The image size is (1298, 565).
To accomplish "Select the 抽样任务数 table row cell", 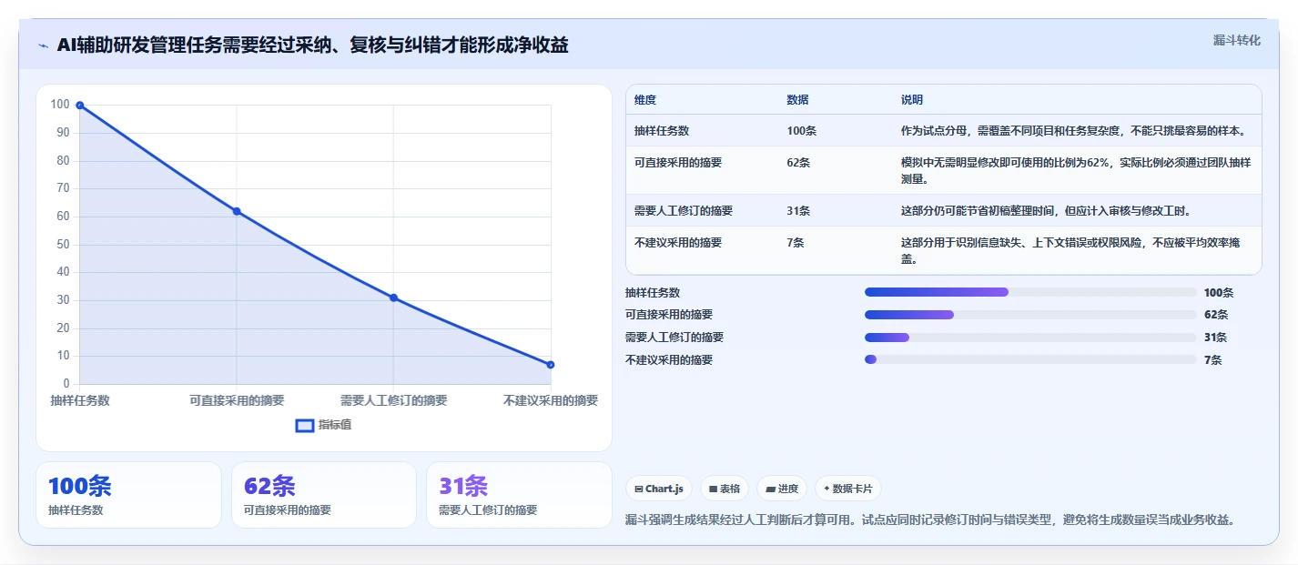I will 662,131.
